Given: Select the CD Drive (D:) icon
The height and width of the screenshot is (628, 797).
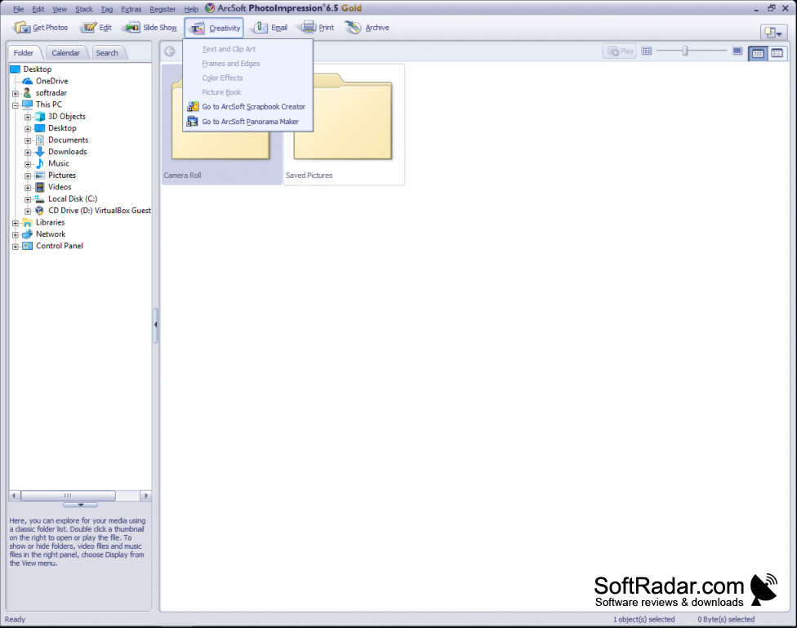Looking at the screenshot, I should click(x=40, y=211).
